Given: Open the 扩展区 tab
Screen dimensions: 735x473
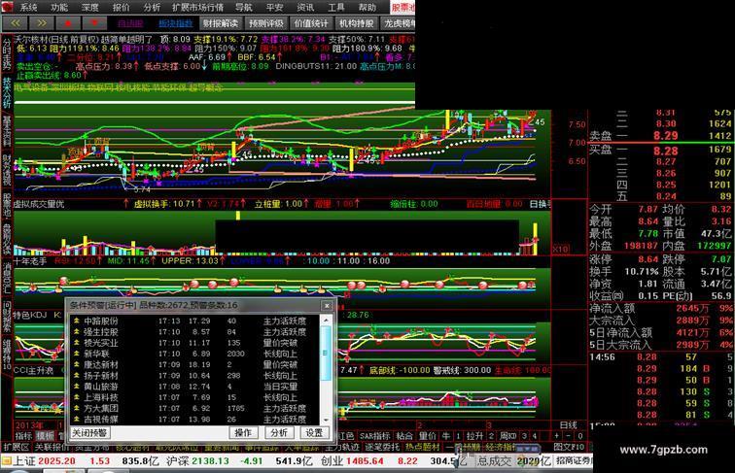Looking at the screenshot, I should 16,447.
